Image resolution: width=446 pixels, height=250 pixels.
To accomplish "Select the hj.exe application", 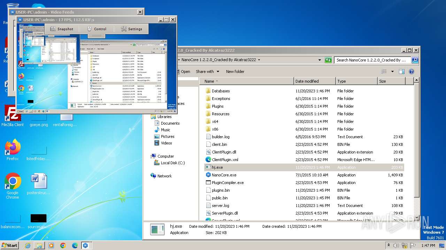I will 304,167.
